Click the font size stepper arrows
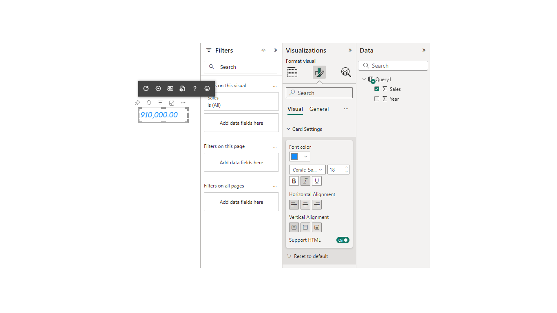Screen dimensions: 557x313 347,170
